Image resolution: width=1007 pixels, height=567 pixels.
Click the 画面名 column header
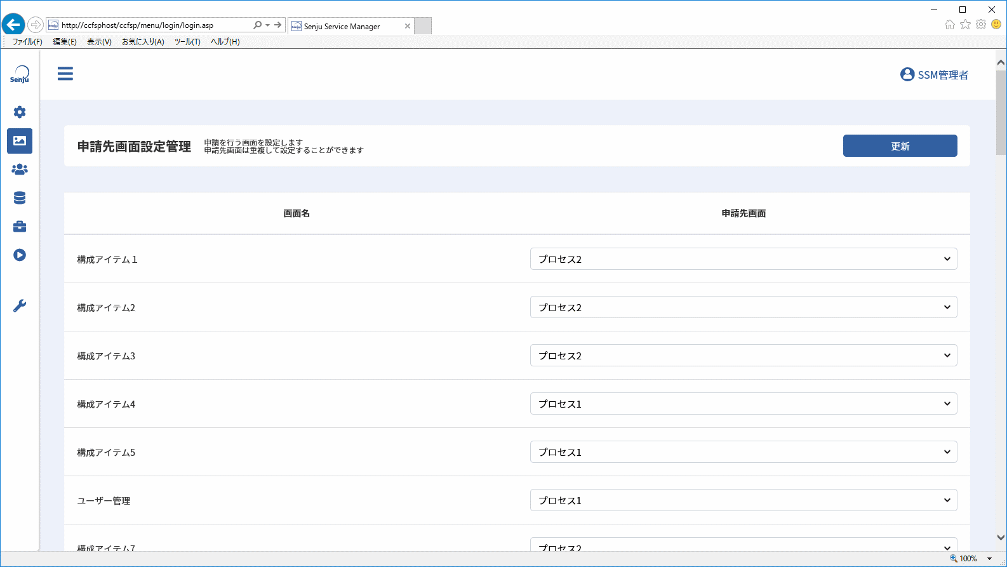[x=297, y=213]
